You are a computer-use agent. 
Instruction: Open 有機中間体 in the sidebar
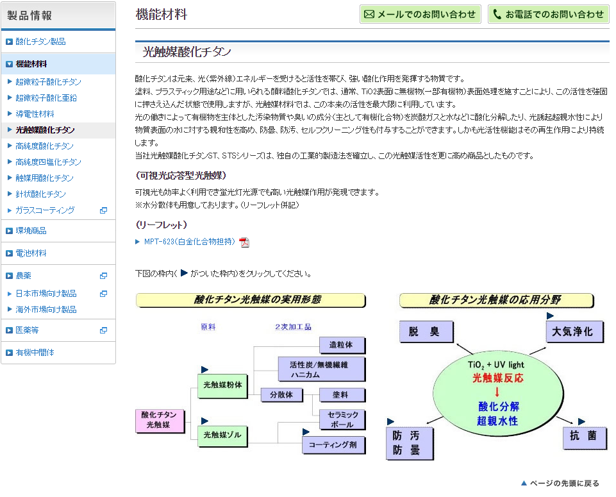pyautogui.click(x=35, y=353)
